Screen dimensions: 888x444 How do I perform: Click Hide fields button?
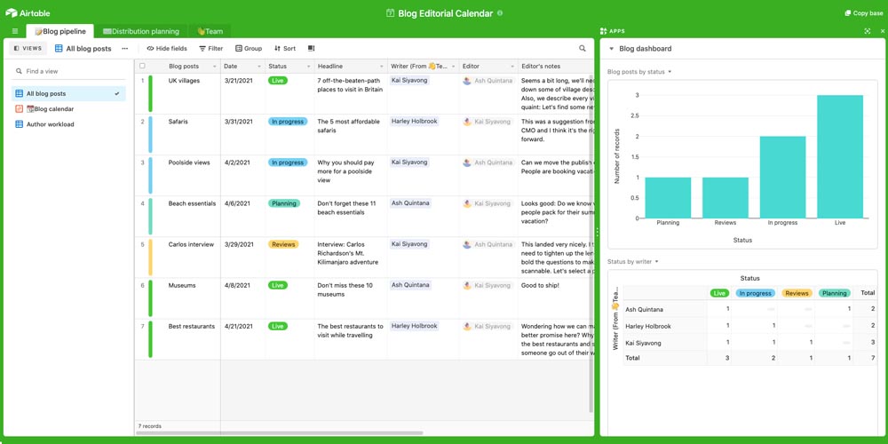point(167,49)
